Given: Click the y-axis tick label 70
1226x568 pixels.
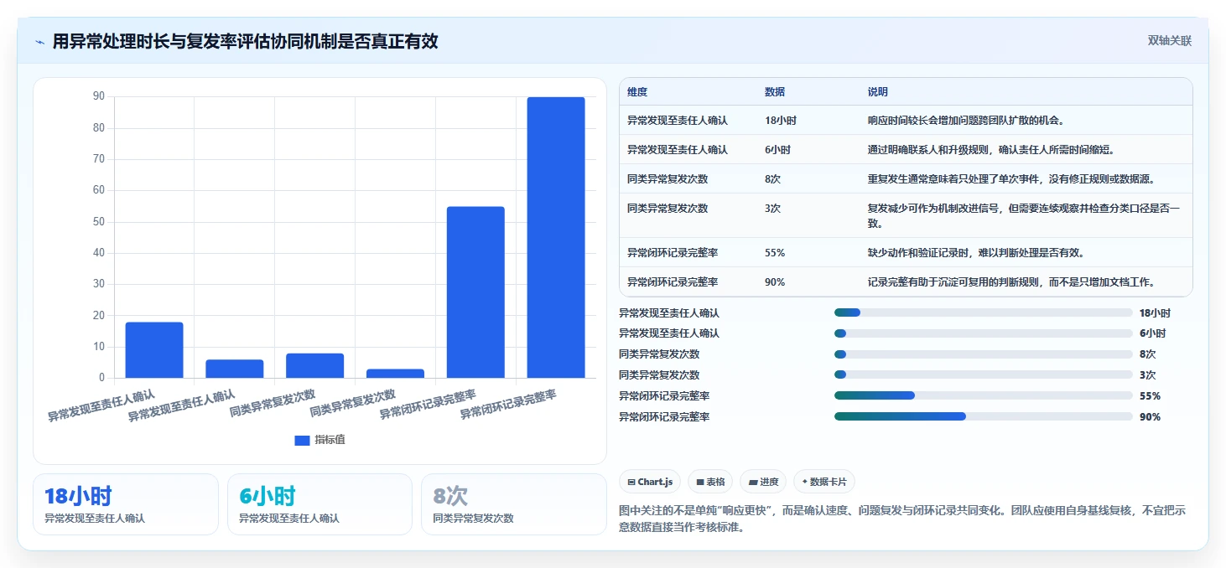Looking at the screenshot, I should tap(99, 159).
